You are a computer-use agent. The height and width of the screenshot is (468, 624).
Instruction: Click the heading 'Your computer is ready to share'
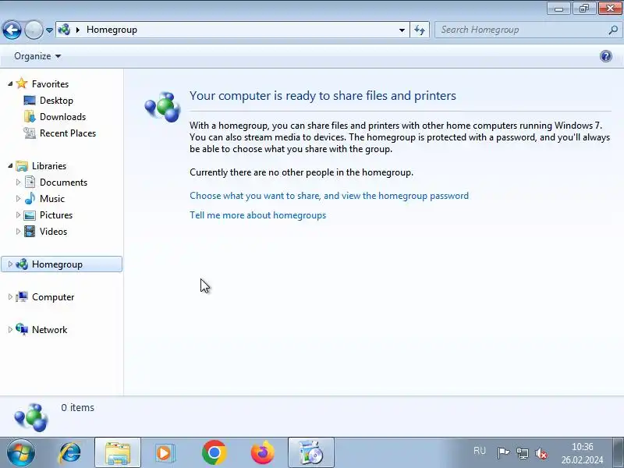(323, 95)
